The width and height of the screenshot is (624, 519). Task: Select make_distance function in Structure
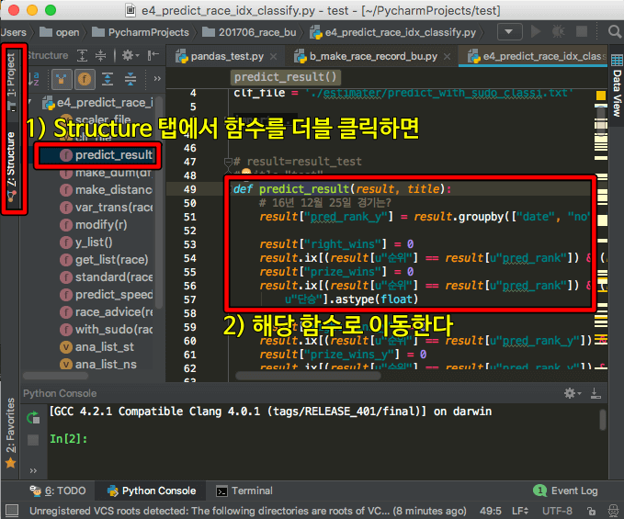(x=106, y=190)
